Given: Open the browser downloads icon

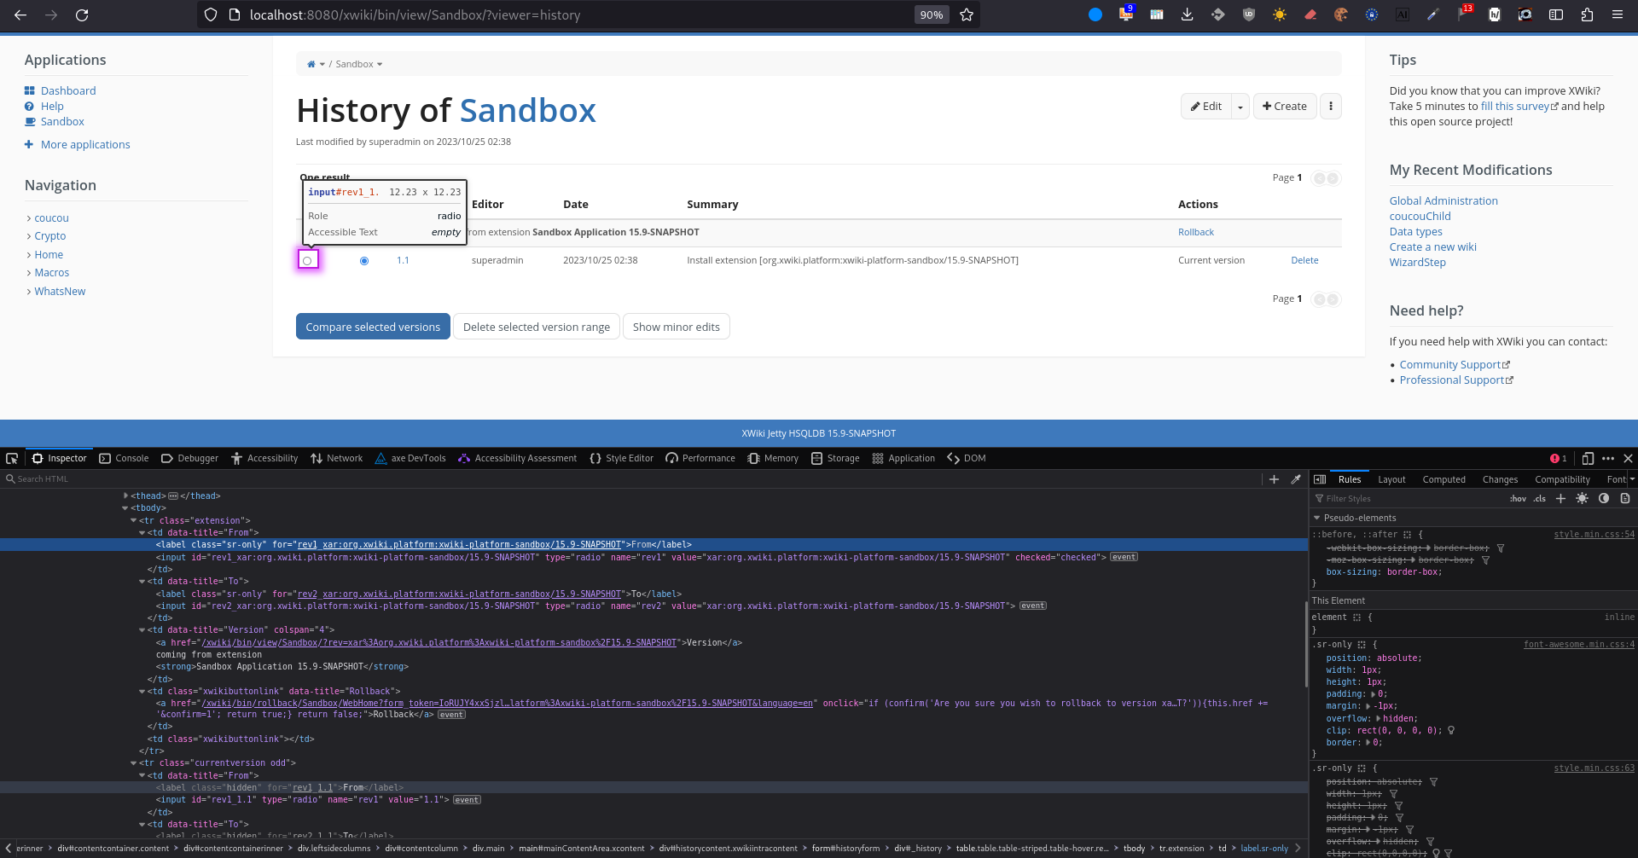Looking at the screenshot, I should point(1187,14).
